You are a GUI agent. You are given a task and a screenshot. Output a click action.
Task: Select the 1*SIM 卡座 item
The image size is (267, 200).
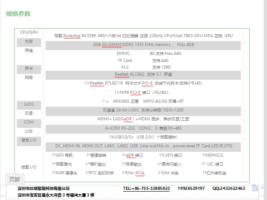click(x=168, y=173)
